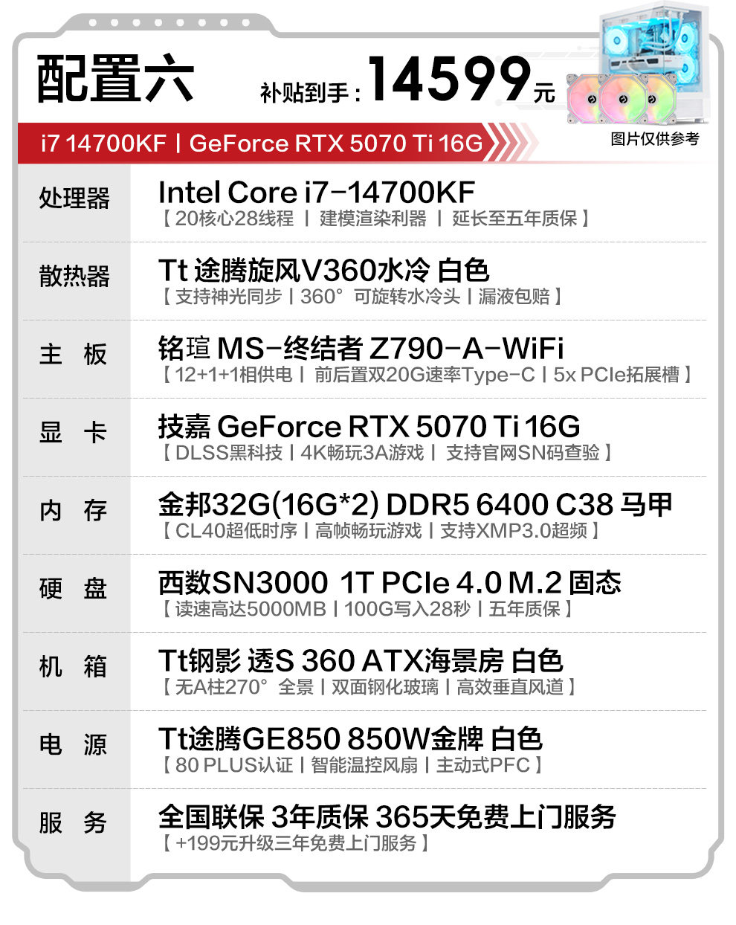Select the 机箱 row label
This screenshot has height=925, width=736.
[74, 667]
